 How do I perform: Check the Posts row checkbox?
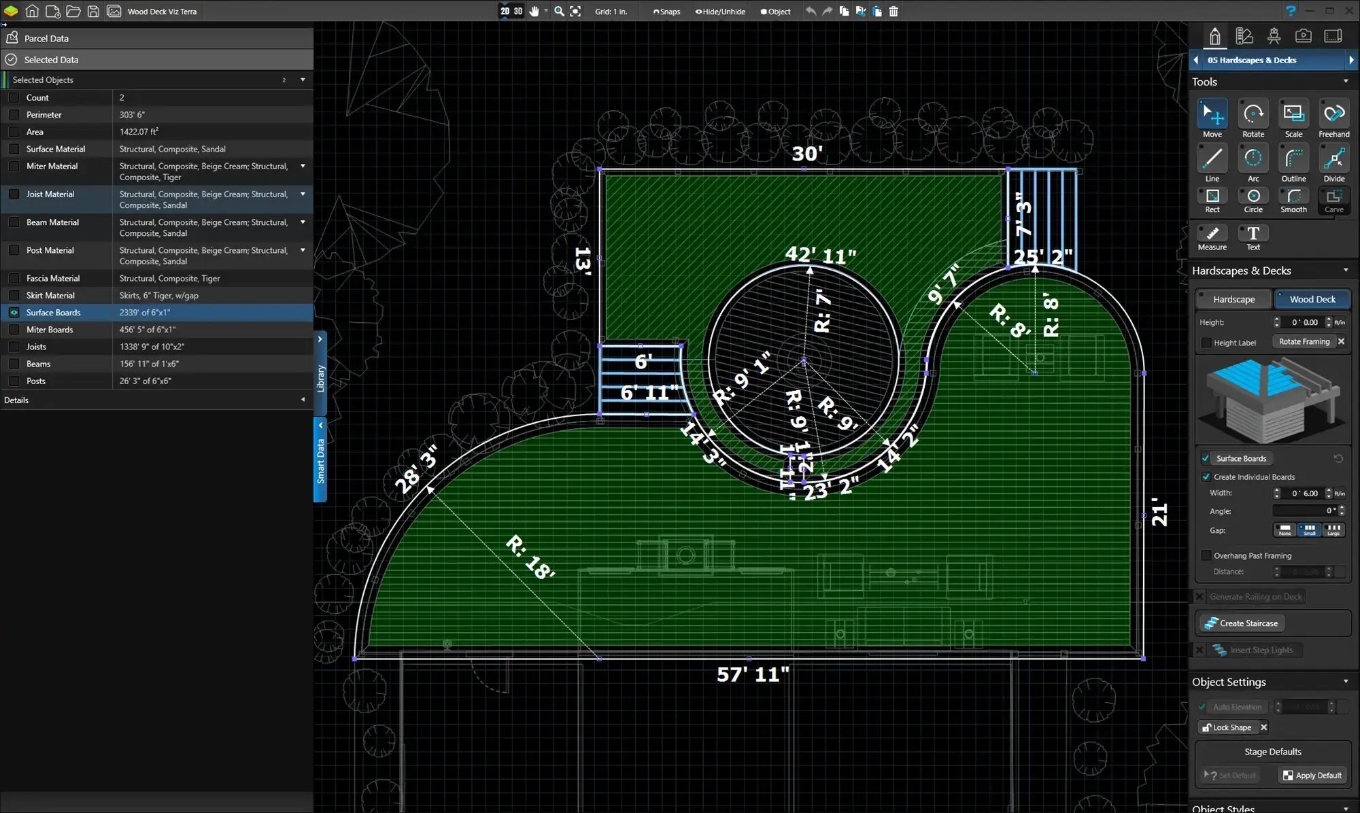pos(14,381)
